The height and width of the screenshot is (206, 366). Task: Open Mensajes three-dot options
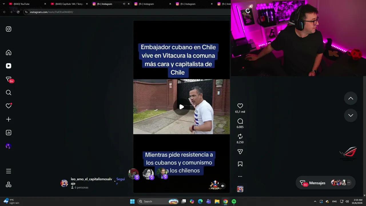pyautogui.click(x=349, y=183)
